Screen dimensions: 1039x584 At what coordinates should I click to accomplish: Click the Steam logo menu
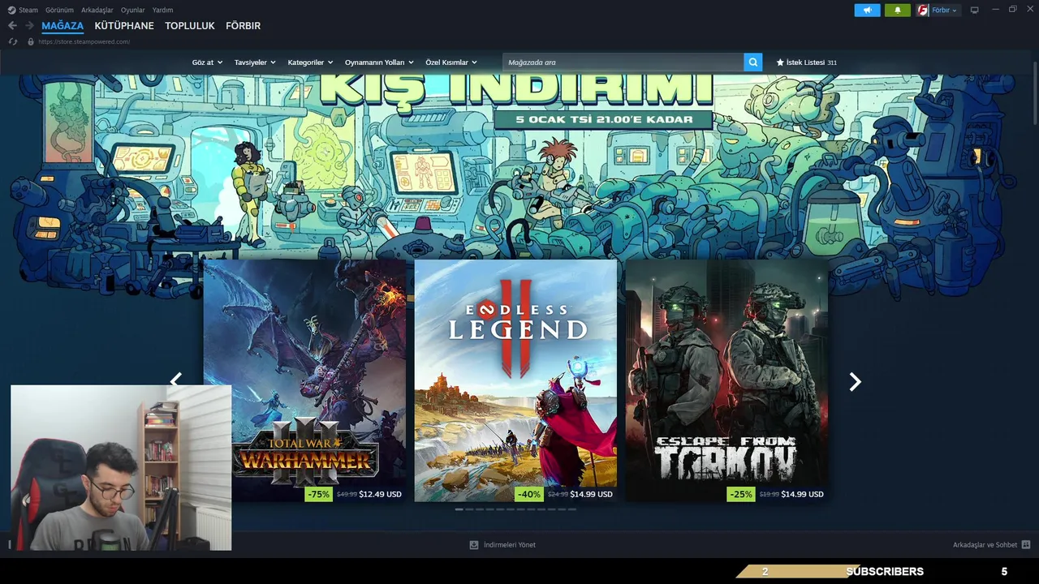(11, 10)
